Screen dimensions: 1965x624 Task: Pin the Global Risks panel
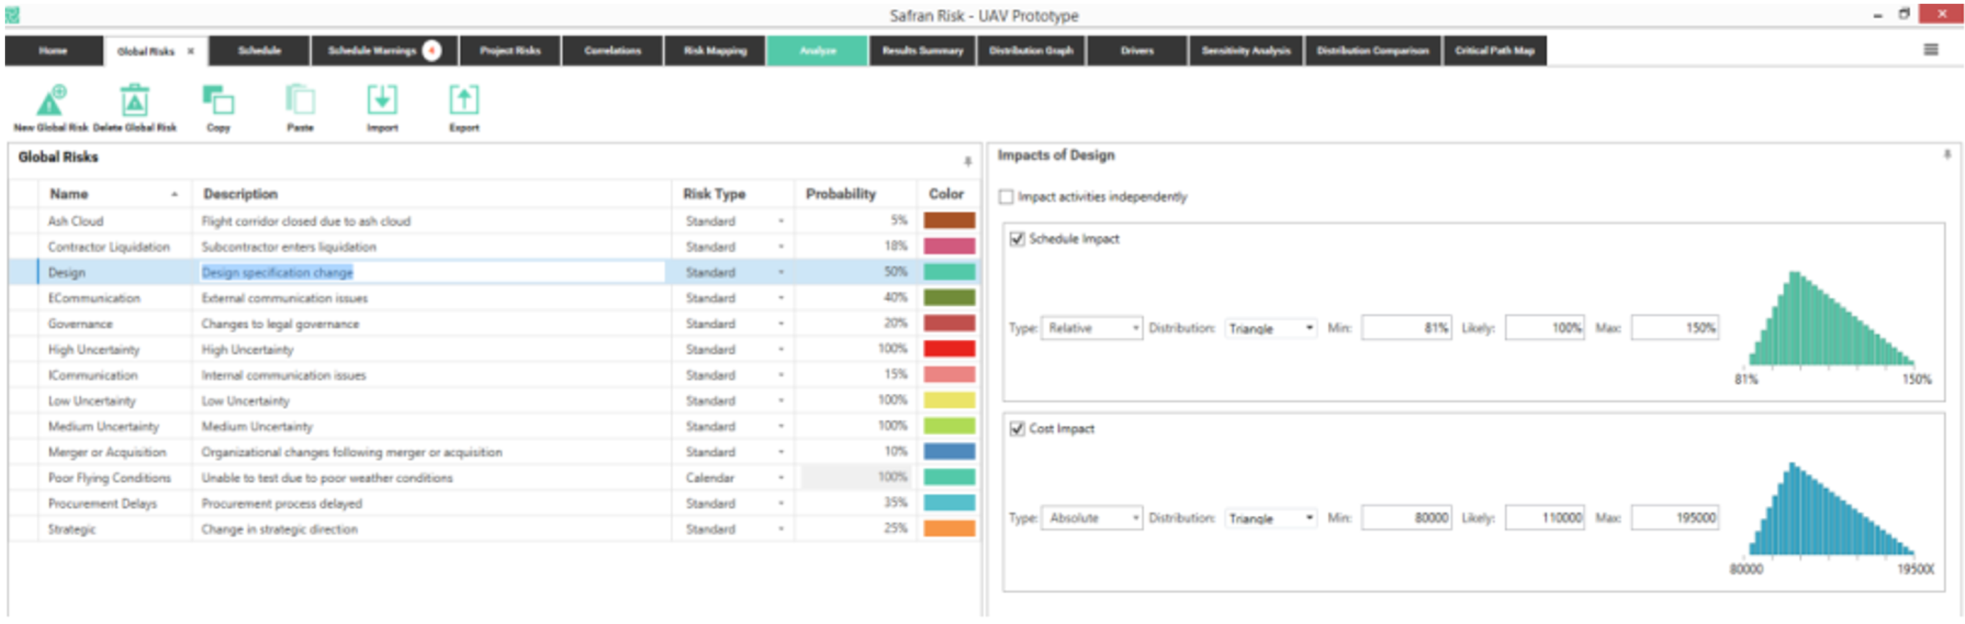[x=967, y=161]
